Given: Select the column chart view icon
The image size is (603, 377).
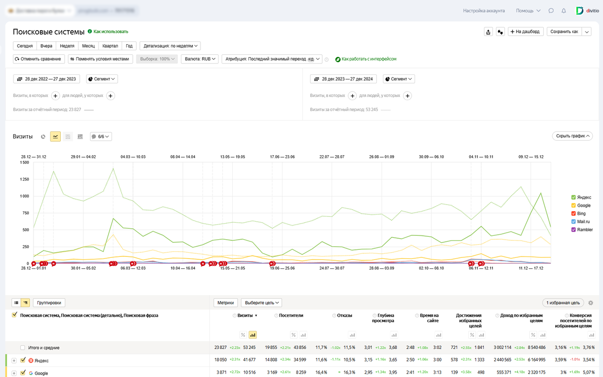Looking at the screenshot, I should tap(80, 136).
